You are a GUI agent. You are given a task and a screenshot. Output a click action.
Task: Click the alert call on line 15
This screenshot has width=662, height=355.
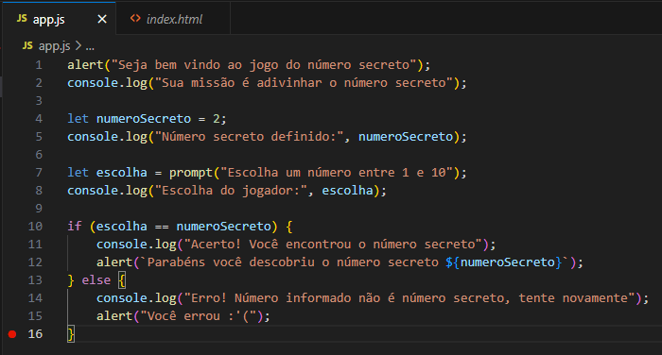[114, 316]
